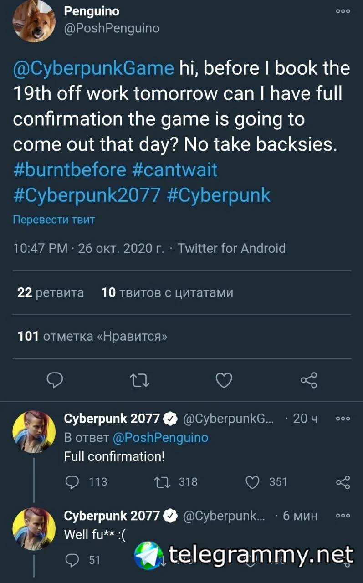Open more options on 'Well fu**' reply
Viewport: 363px width, 583px height.
(343, 516)
